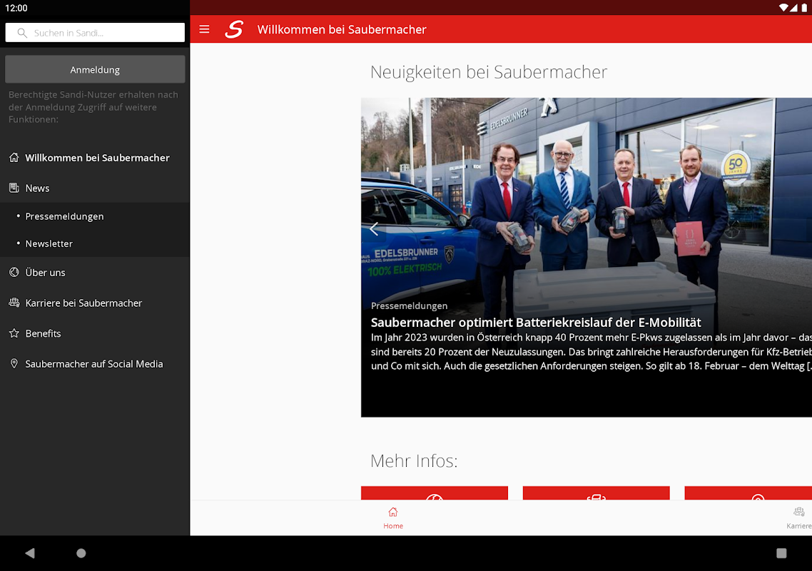Viewport: 812px width, 571px height.
Task: Click the Berechtigte Sandi-Nutzer info text
Action: tap(93, 107)
